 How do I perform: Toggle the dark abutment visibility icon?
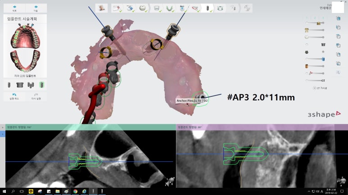tap(307, 52)
